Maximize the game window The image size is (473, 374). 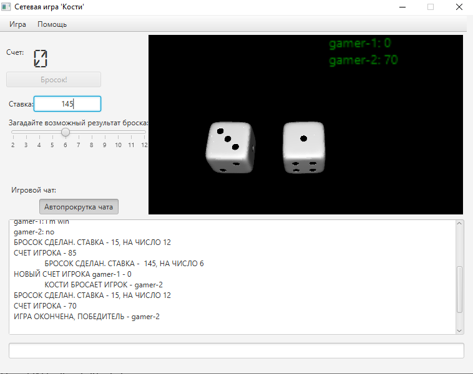coord(430,7)
